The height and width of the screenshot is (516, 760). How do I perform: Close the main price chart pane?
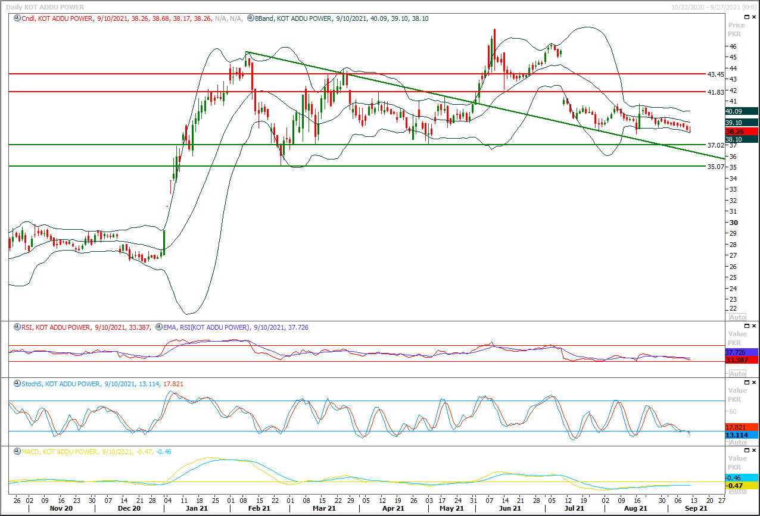754,17
